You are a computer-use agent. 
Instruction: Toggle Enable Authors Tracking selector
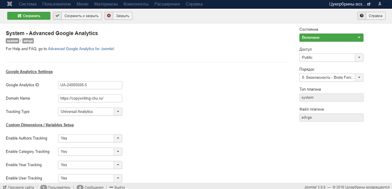click(x=90, y=138)
